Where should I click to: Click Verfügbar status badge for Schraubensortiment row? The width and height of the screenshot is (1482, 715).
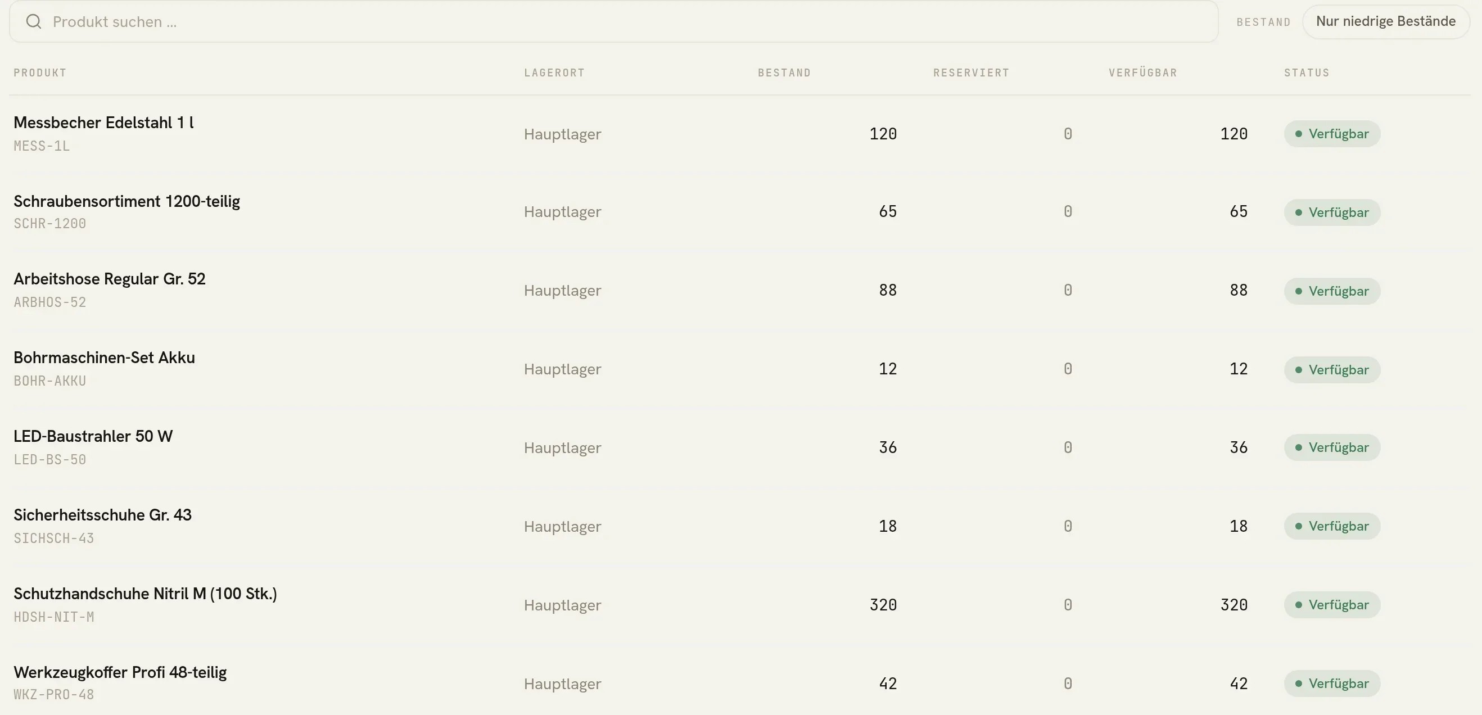tap(1332, 213)
